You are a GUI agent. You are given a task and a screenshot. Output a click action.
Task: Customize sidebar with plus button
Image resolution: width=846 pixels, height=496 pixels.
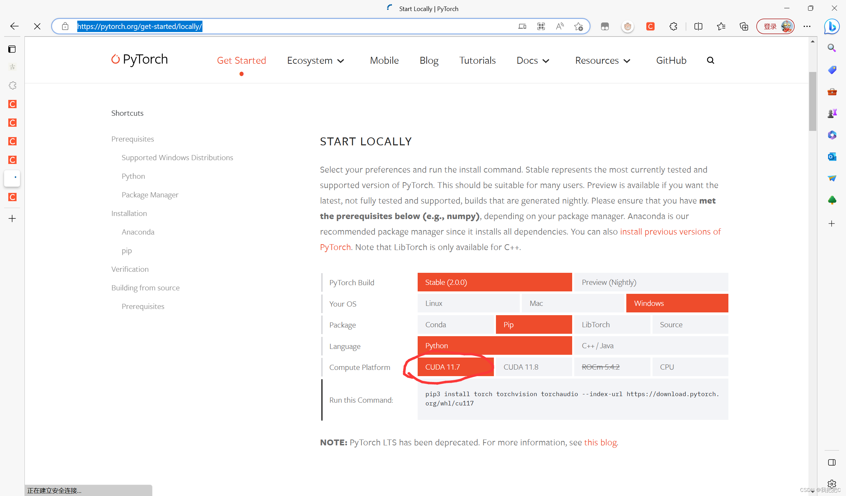[x=832, y=224]
